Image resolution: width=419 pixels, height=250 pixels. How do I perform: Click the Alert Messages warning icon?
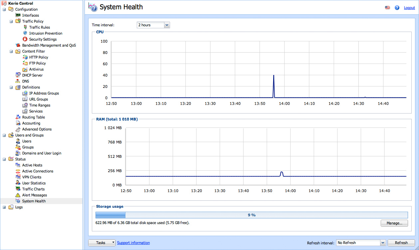pyautogui.click(x=18, y=195)
